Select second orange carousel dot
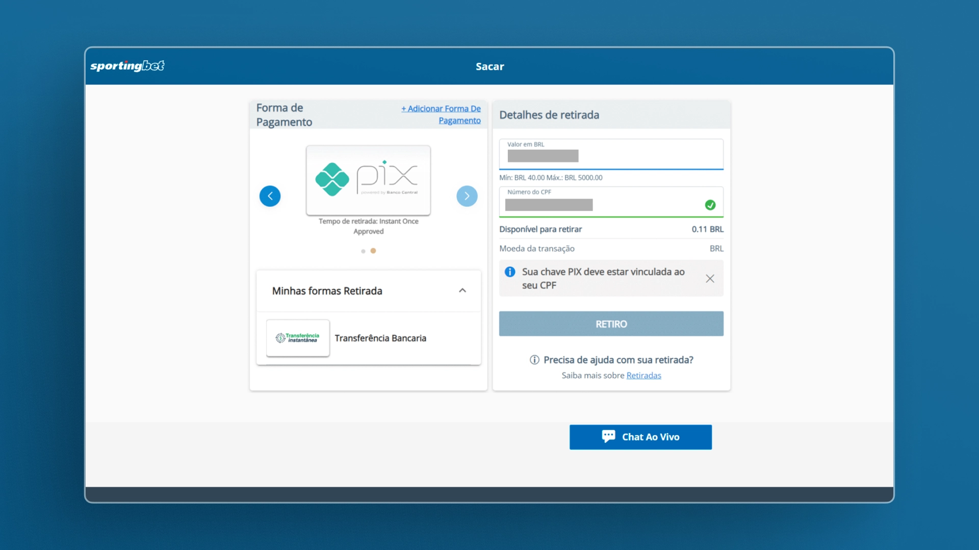This screenshot has height=550, width=979. (x=373, y=251)
